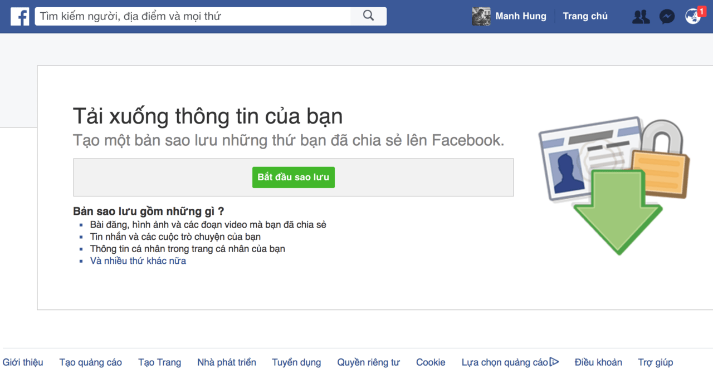Open the Và nhiều thứ khác nữa link

point(138,261)
